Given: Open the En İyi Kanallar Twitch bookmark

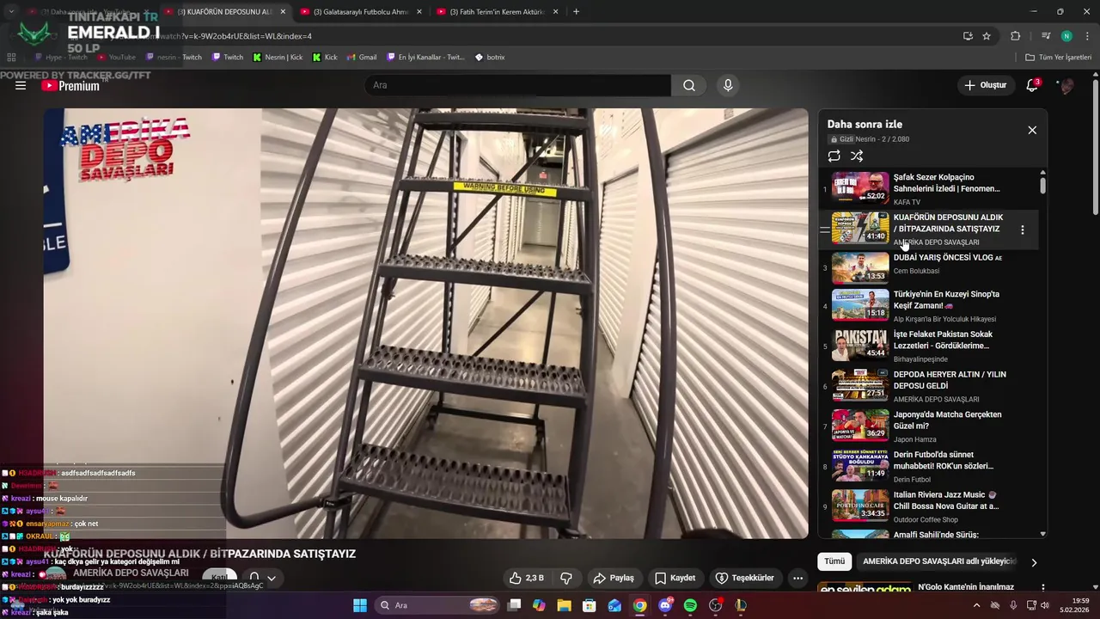Looking at the screenshot, I should tap(425, 58).
